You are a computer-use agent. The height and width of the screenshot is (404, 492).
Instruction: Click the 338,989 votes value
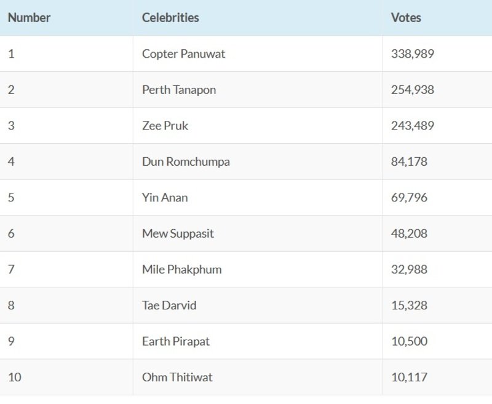pos(413,54)
